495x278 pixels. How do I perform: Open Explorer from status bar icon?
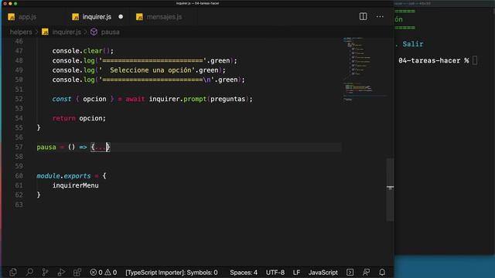coord(13,272)
